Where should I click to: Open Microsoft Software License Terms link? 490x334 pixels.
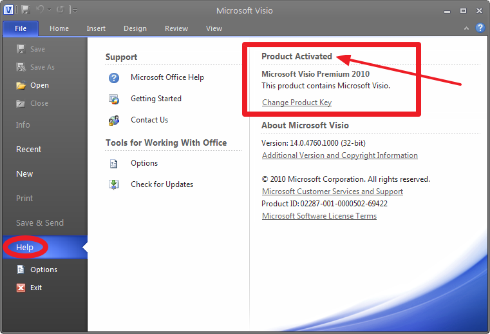click(x=319, y=215)
